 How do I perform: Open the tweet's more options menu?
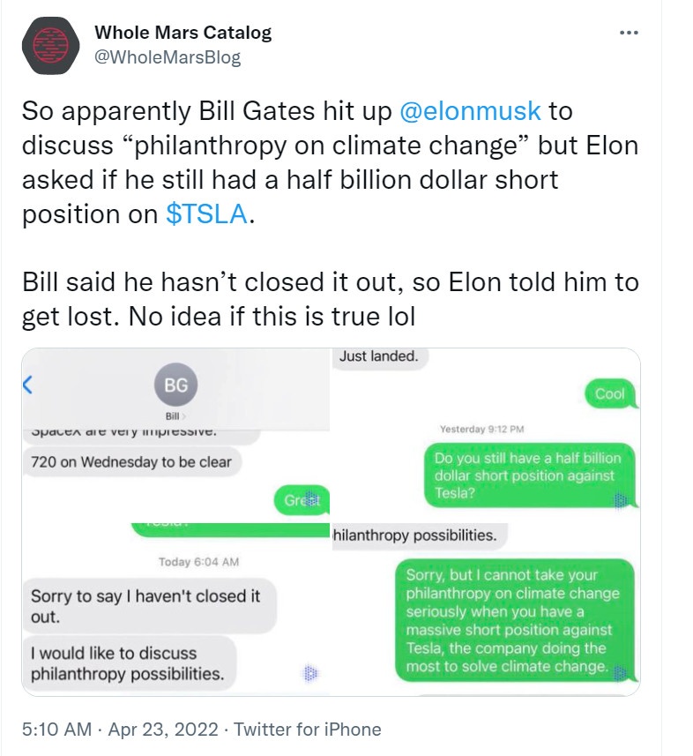(630, 32)
